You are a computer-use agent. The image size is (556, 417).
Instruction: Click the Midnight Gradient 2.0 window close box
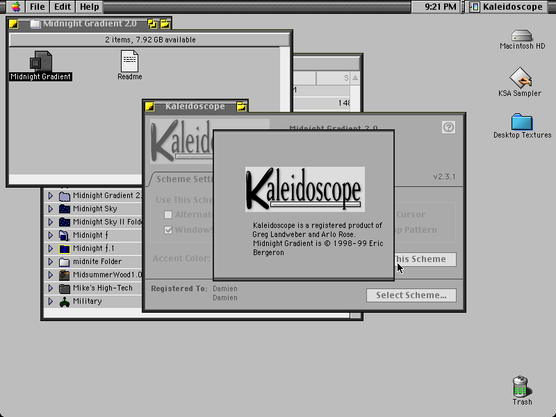point(13,24)
